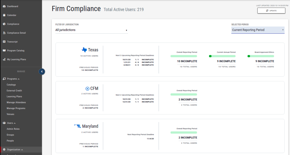Click the Transcript table icon
The width and height of the screenshot is (290, 155).
point(4,42)
